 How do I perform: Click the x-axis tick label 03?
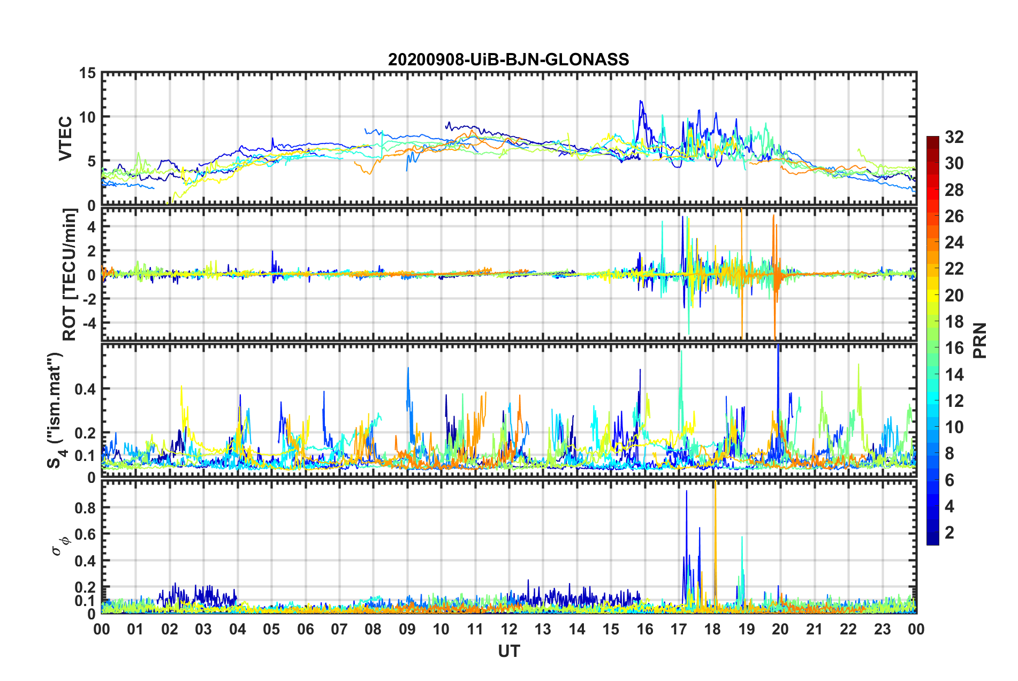click(x=203, y=629)
